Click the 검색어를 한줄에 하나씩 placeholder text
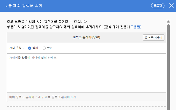The width and height of the screenshot is (176, 110). tap(33, 58)
